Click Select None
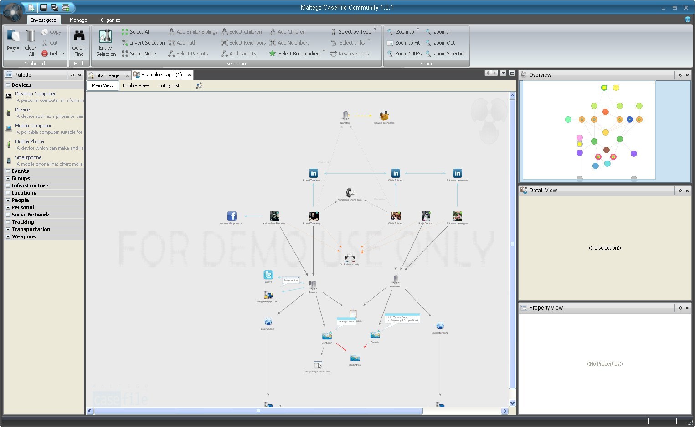This screenshot has width=695, height=427. click(139, 54)
